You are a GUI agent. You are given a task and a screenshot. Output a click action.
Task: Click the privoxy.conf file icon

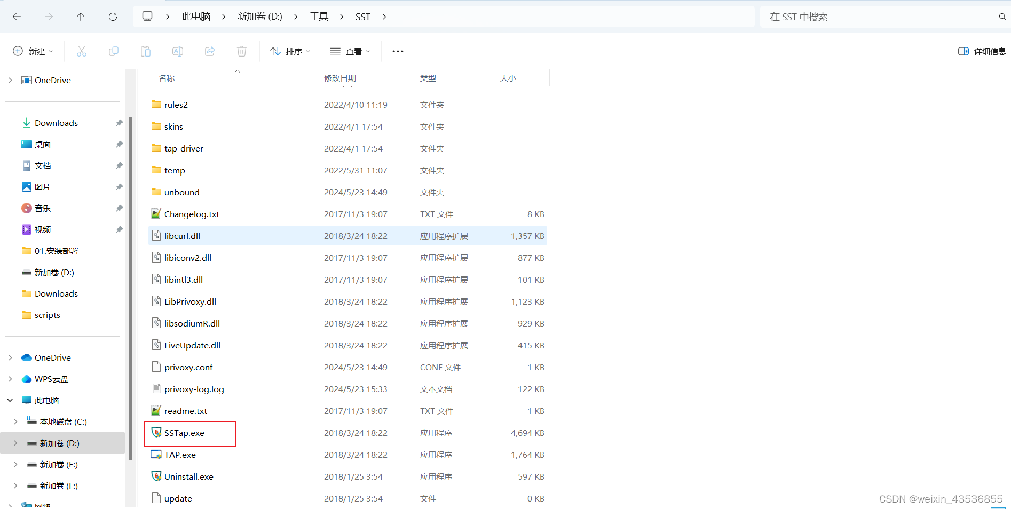click(x=156, y=367)
